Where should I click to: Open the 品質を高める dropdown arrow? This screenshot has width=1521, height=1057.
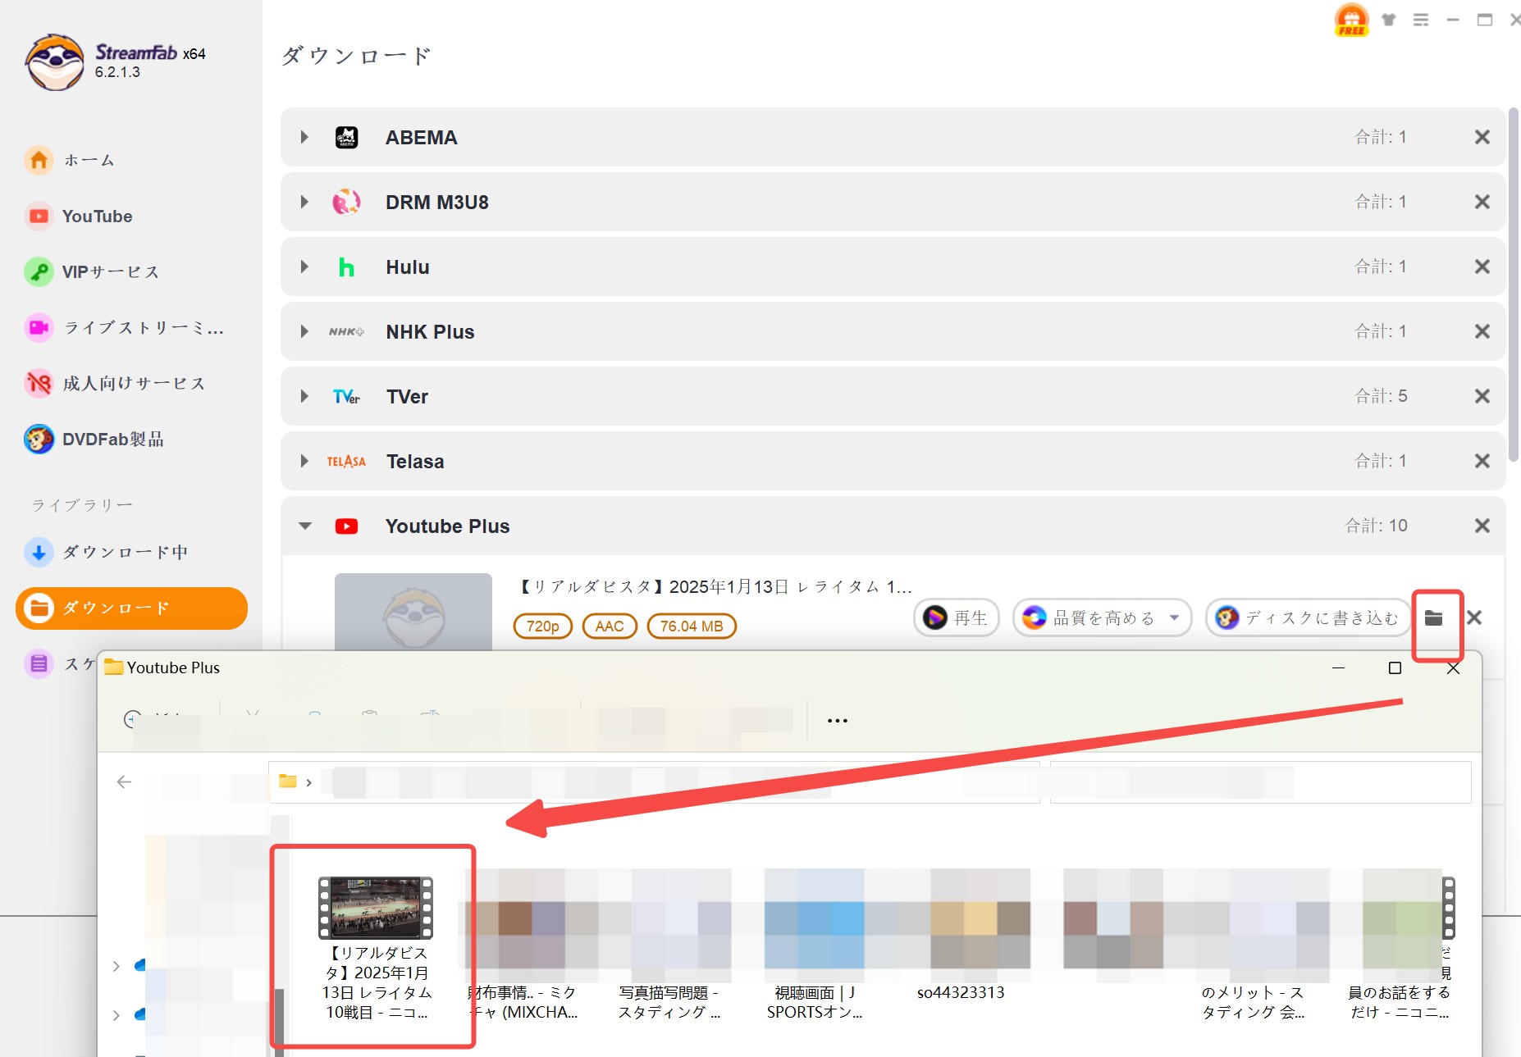(x=1175, y=617)
